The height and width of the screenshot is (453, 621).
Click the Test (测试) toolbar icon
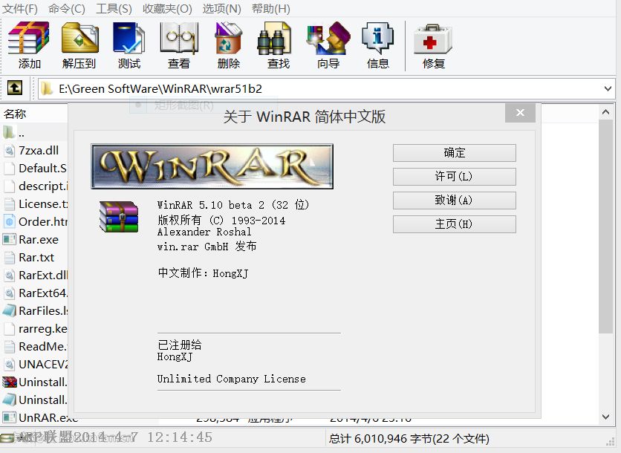tap(129, 38)
